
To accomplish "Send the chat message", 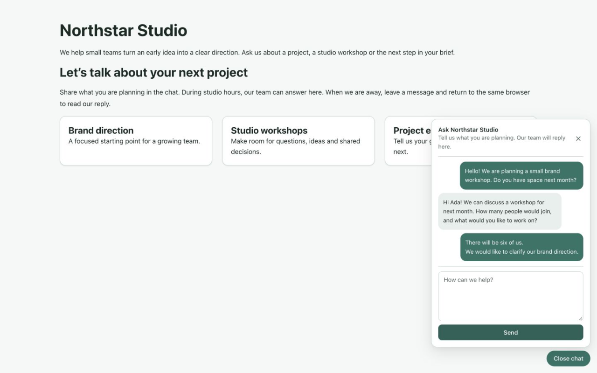I will pos(511,332).
